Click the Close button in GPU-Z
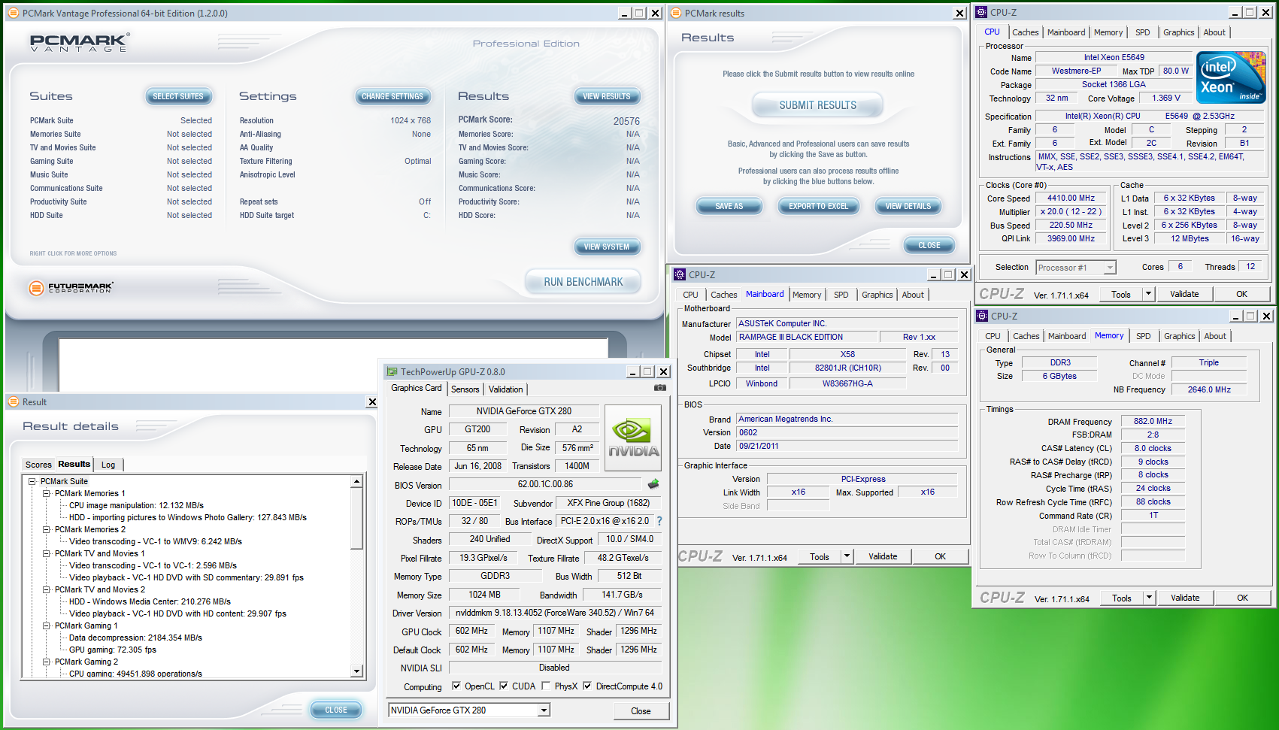Image resolution: width=1279 pixels, height=730 pixels. (x=641, y=711)
